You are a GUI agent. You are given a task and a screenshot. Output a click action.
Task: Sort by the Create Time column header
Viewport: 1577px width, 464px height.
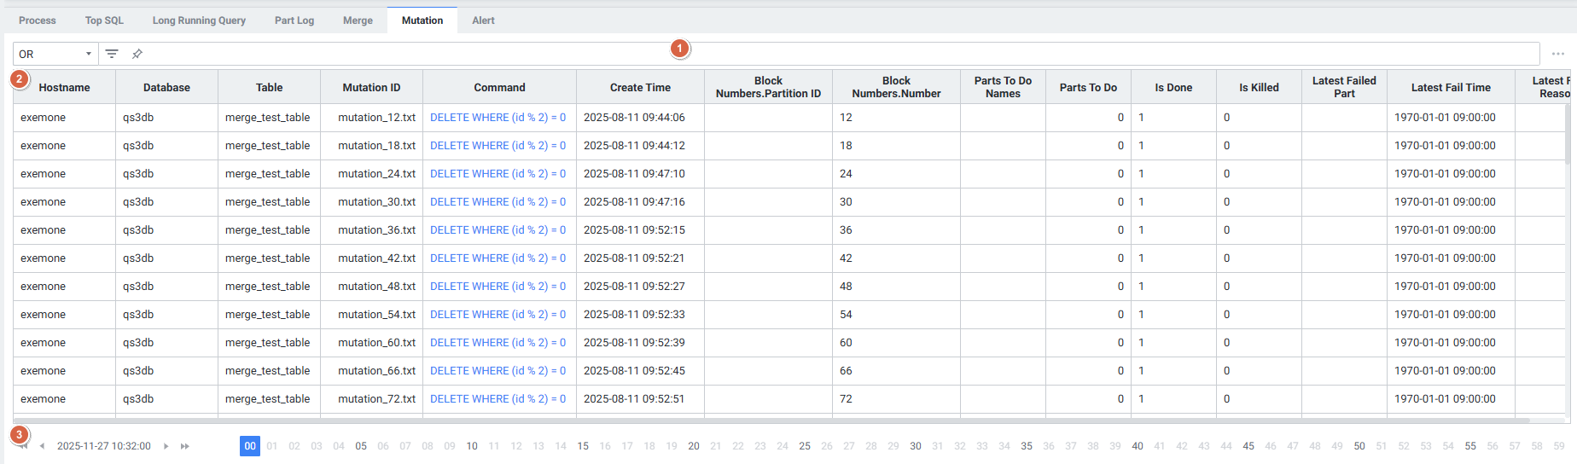pos(640,87)
